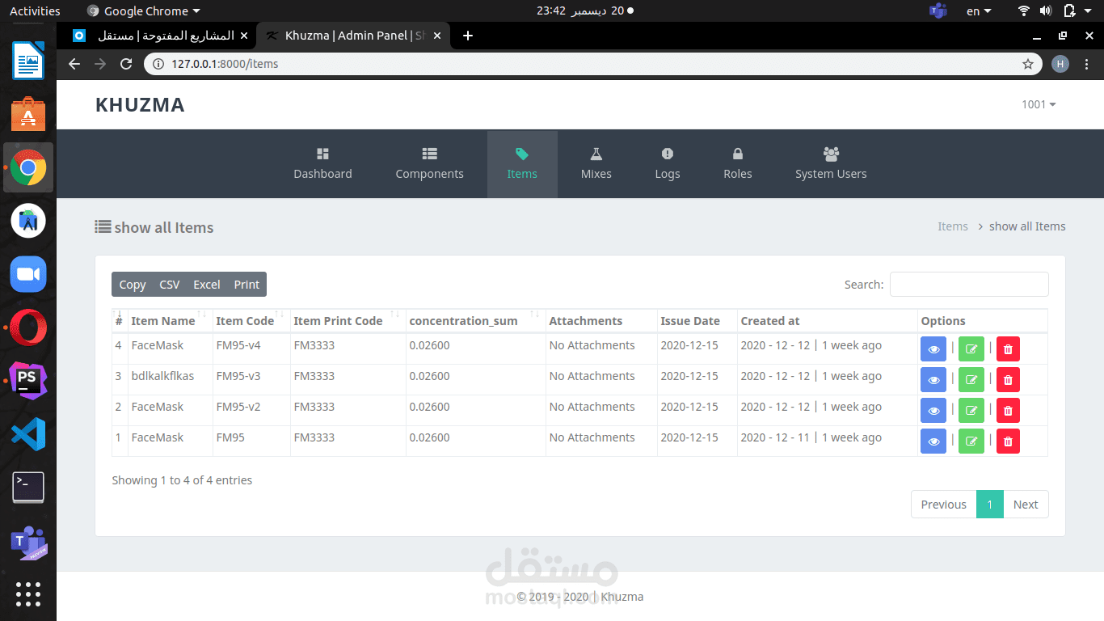The height and width of the screenshot is (621, 1104).
Task: Launch Ubuntu Software from the dock
Action: coord(28,114)
